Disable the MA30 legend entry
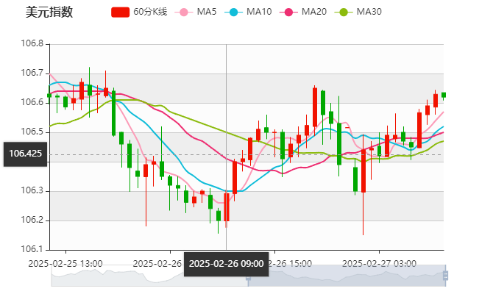Screen dimensions: 493x294 (x=369, y=12)
